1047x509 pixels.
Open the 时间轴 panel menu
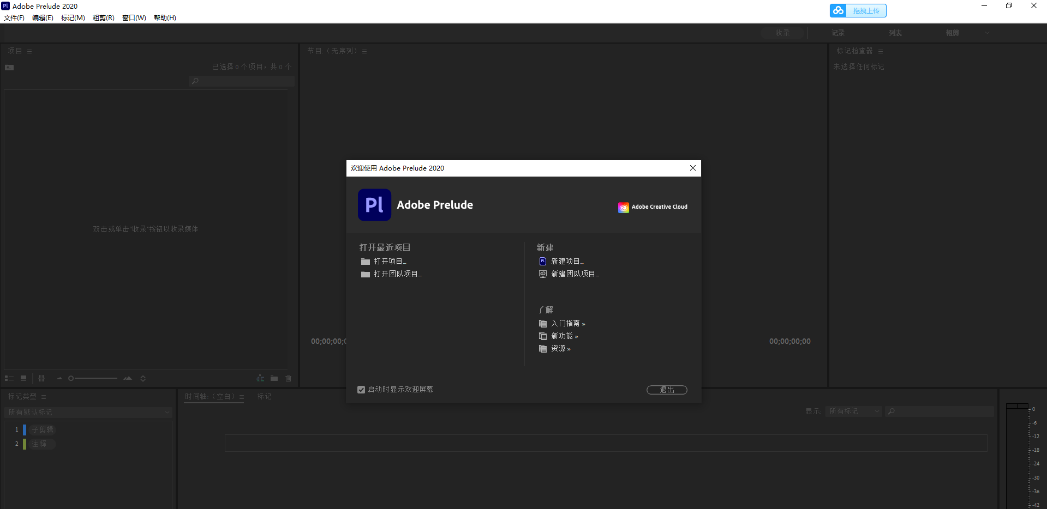(x=242, y=397)
